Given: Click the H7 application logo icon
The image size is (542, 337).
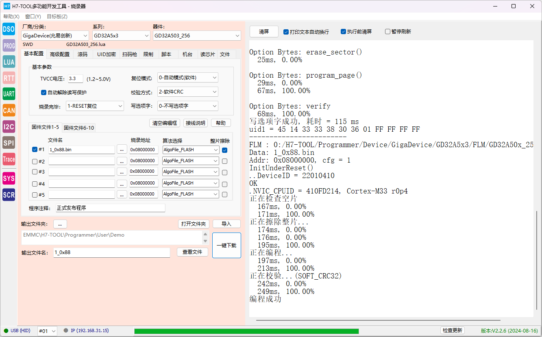Looking at the screenshot, I should tap(7, 6).
